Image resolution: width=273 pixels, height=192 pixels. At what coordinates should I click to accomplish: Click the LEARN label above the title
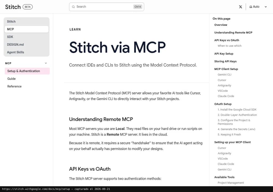pos(75,29)
